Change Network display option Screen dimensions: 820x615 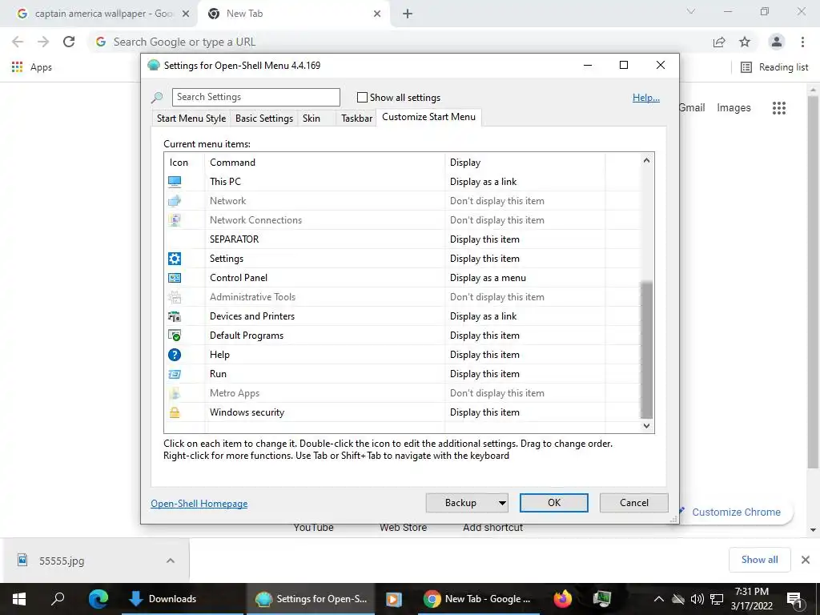(x=496, y=201)
